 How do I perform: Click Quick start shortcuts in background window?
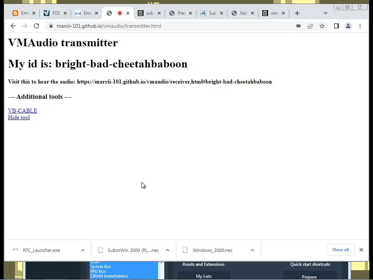(x=310, y=264)
